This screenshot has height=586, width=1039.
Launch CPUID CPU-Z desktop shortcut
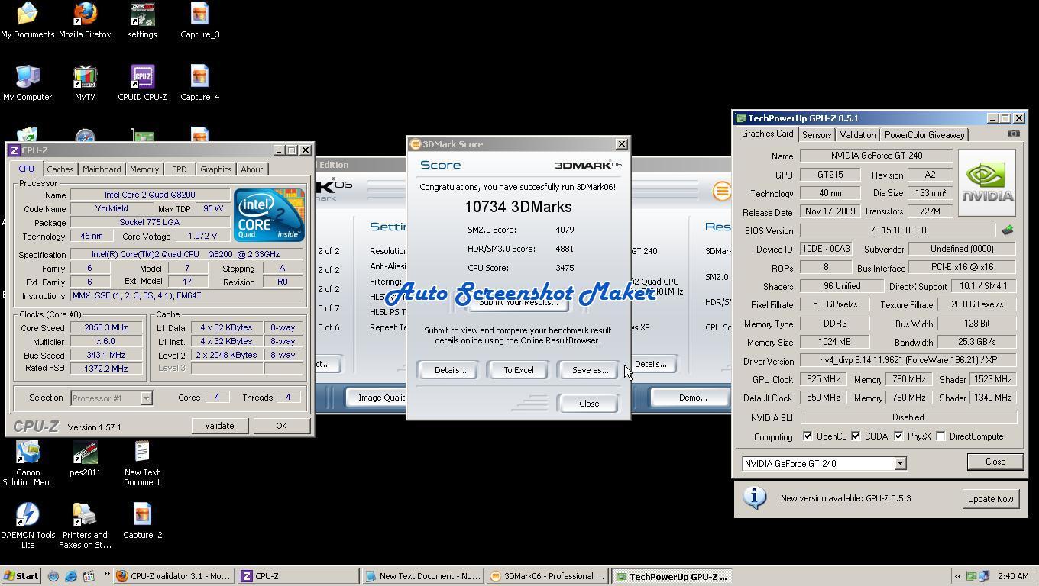142,83
